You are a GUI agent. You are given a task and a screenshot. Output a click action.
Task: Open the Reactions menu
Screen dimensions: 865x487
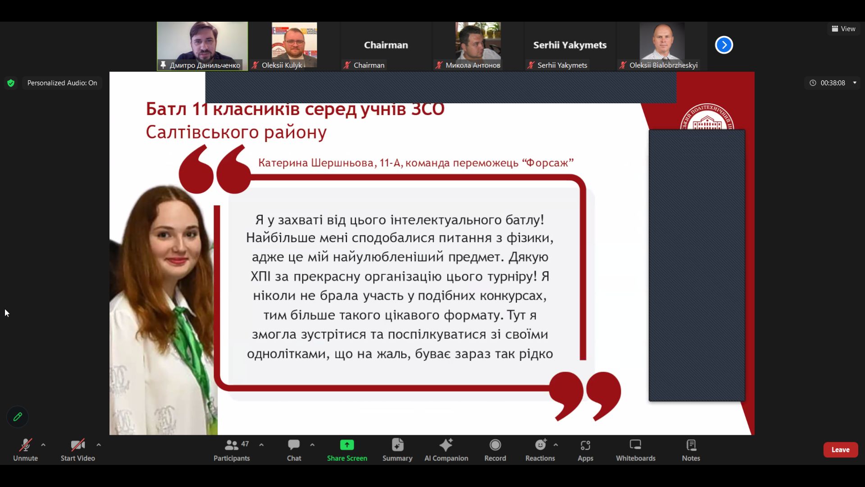click(x=540, y=445)
